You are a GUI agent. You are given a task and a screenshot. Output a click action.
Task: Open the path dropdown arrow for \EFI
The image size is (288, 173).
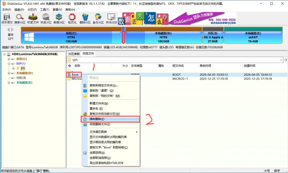click(x=281, y=60)
